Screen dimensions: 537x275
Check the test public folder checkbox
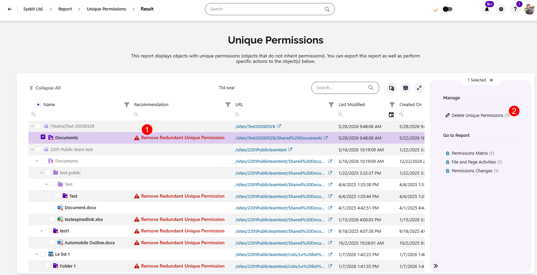48,173
